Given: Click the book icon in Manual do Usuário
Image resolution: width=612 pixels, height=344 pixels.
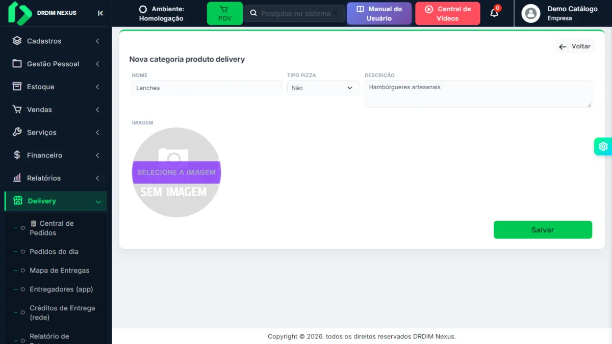Looking at the screenshot, I should [361, 9].
